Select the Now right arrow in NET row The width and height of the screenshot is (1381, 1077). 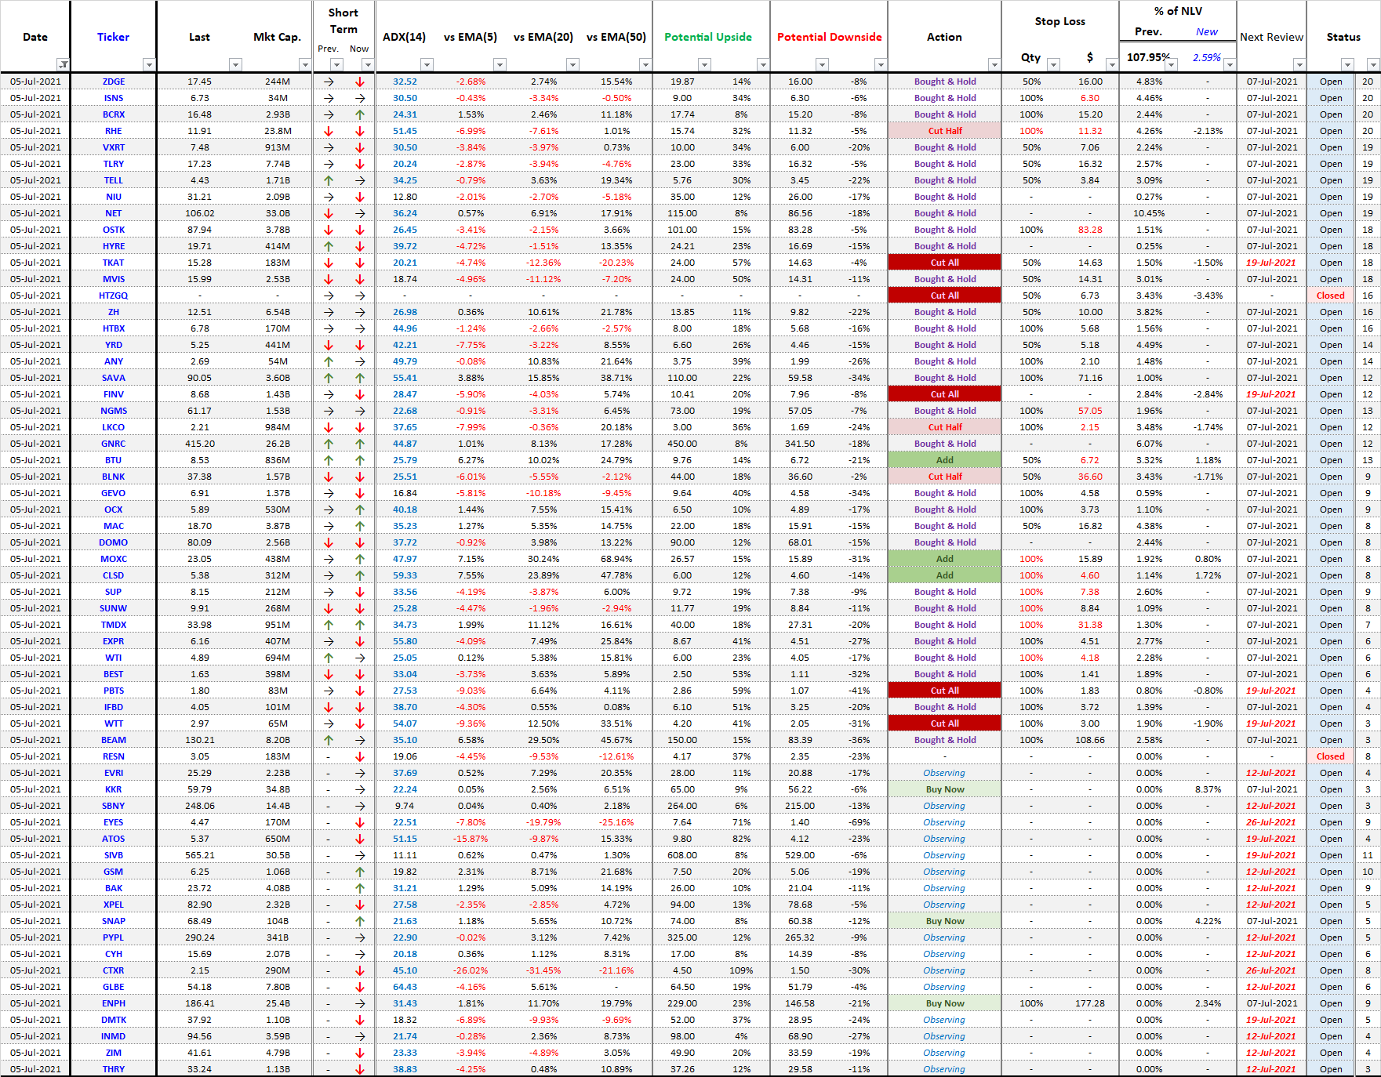click(360, 213)
